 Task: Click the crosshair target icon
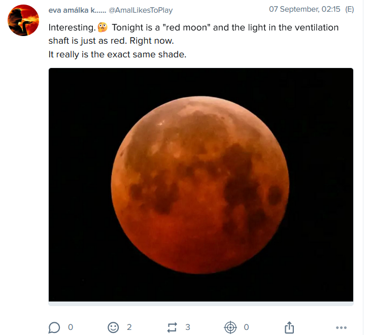click(x=230, y=327)
